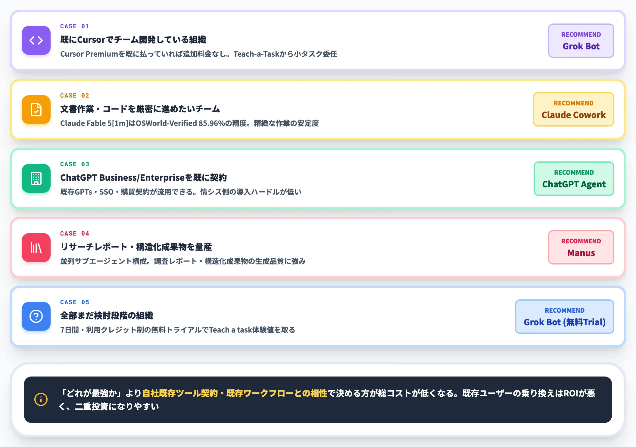Click the Cursor Premium description line
The image size is (636, 447).
[x=198, y=54]
